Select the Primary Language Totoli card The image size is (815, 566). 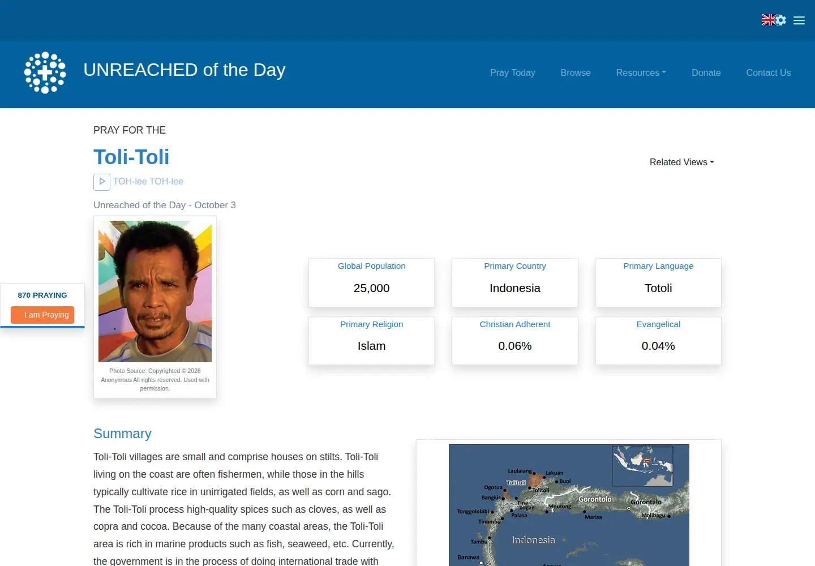(658, 282)
